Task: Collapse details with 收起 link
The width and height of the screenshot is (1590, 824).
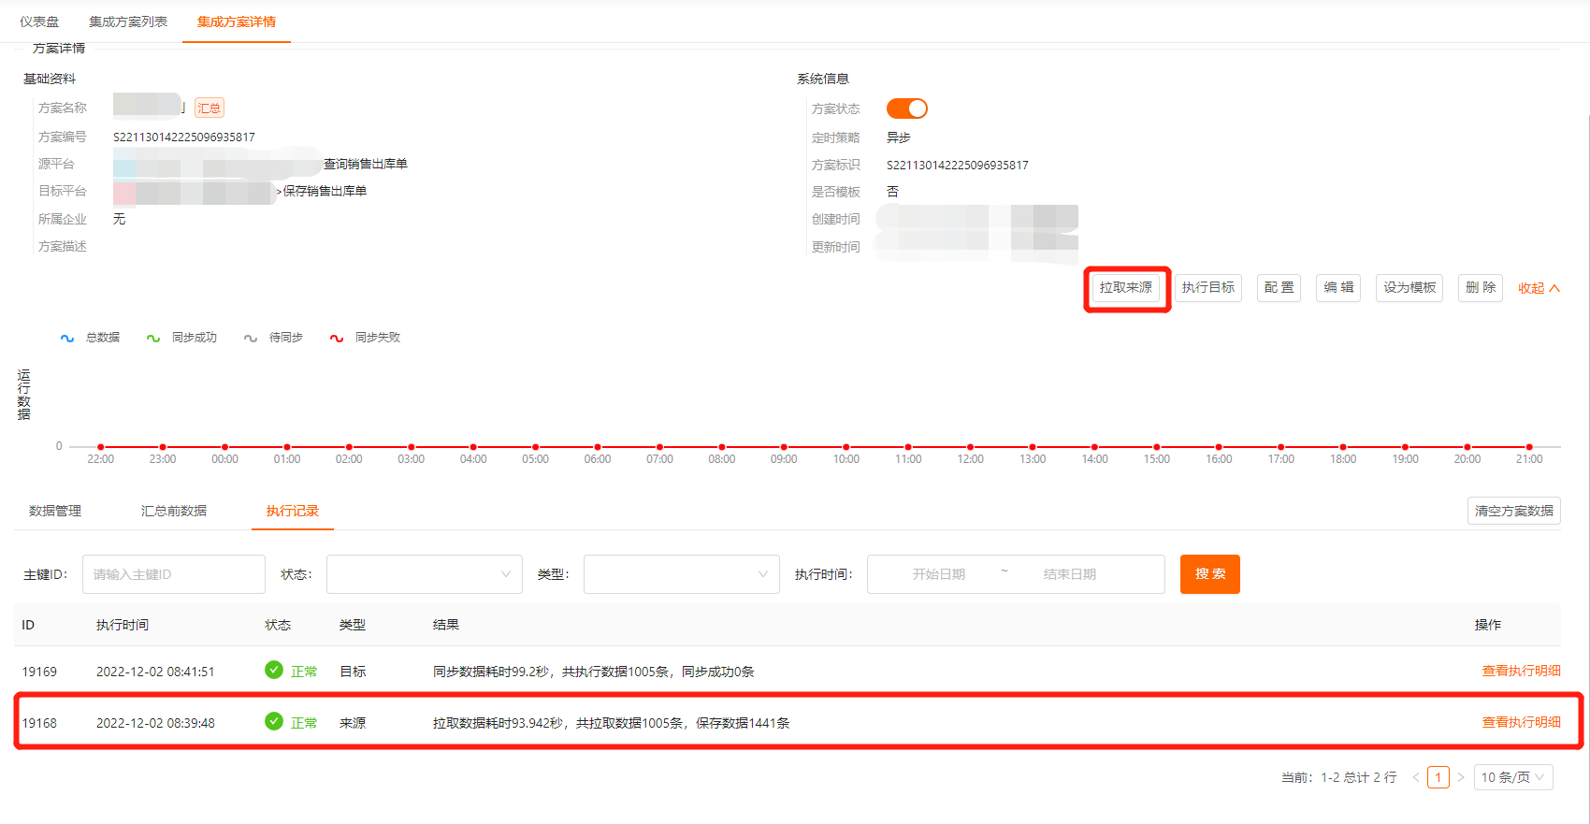Action: tap(1538, 288)
